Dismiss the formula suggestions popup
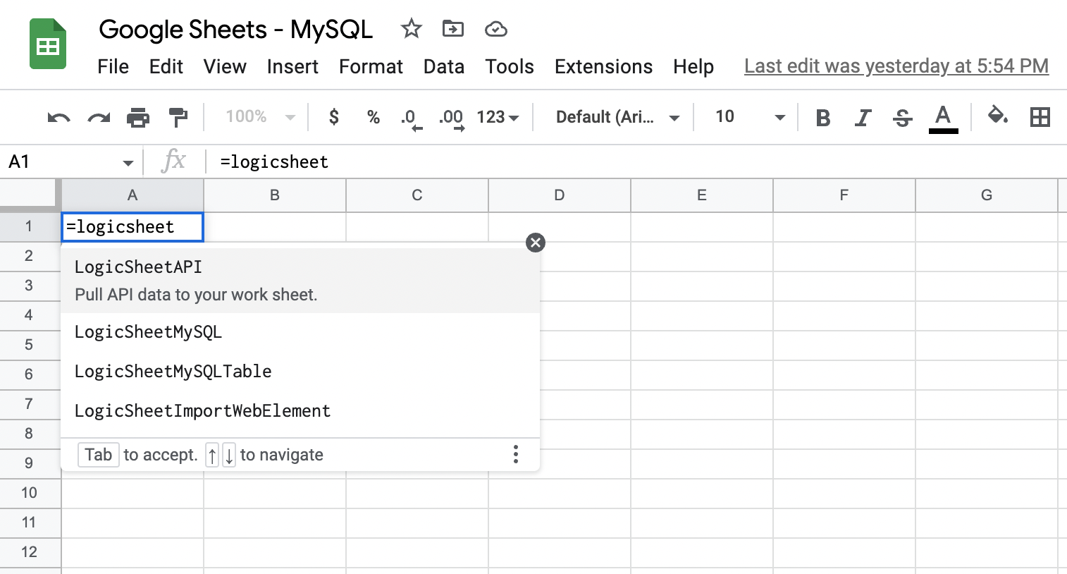This screenshot has height=574, width=1067. tap(536, 243)
